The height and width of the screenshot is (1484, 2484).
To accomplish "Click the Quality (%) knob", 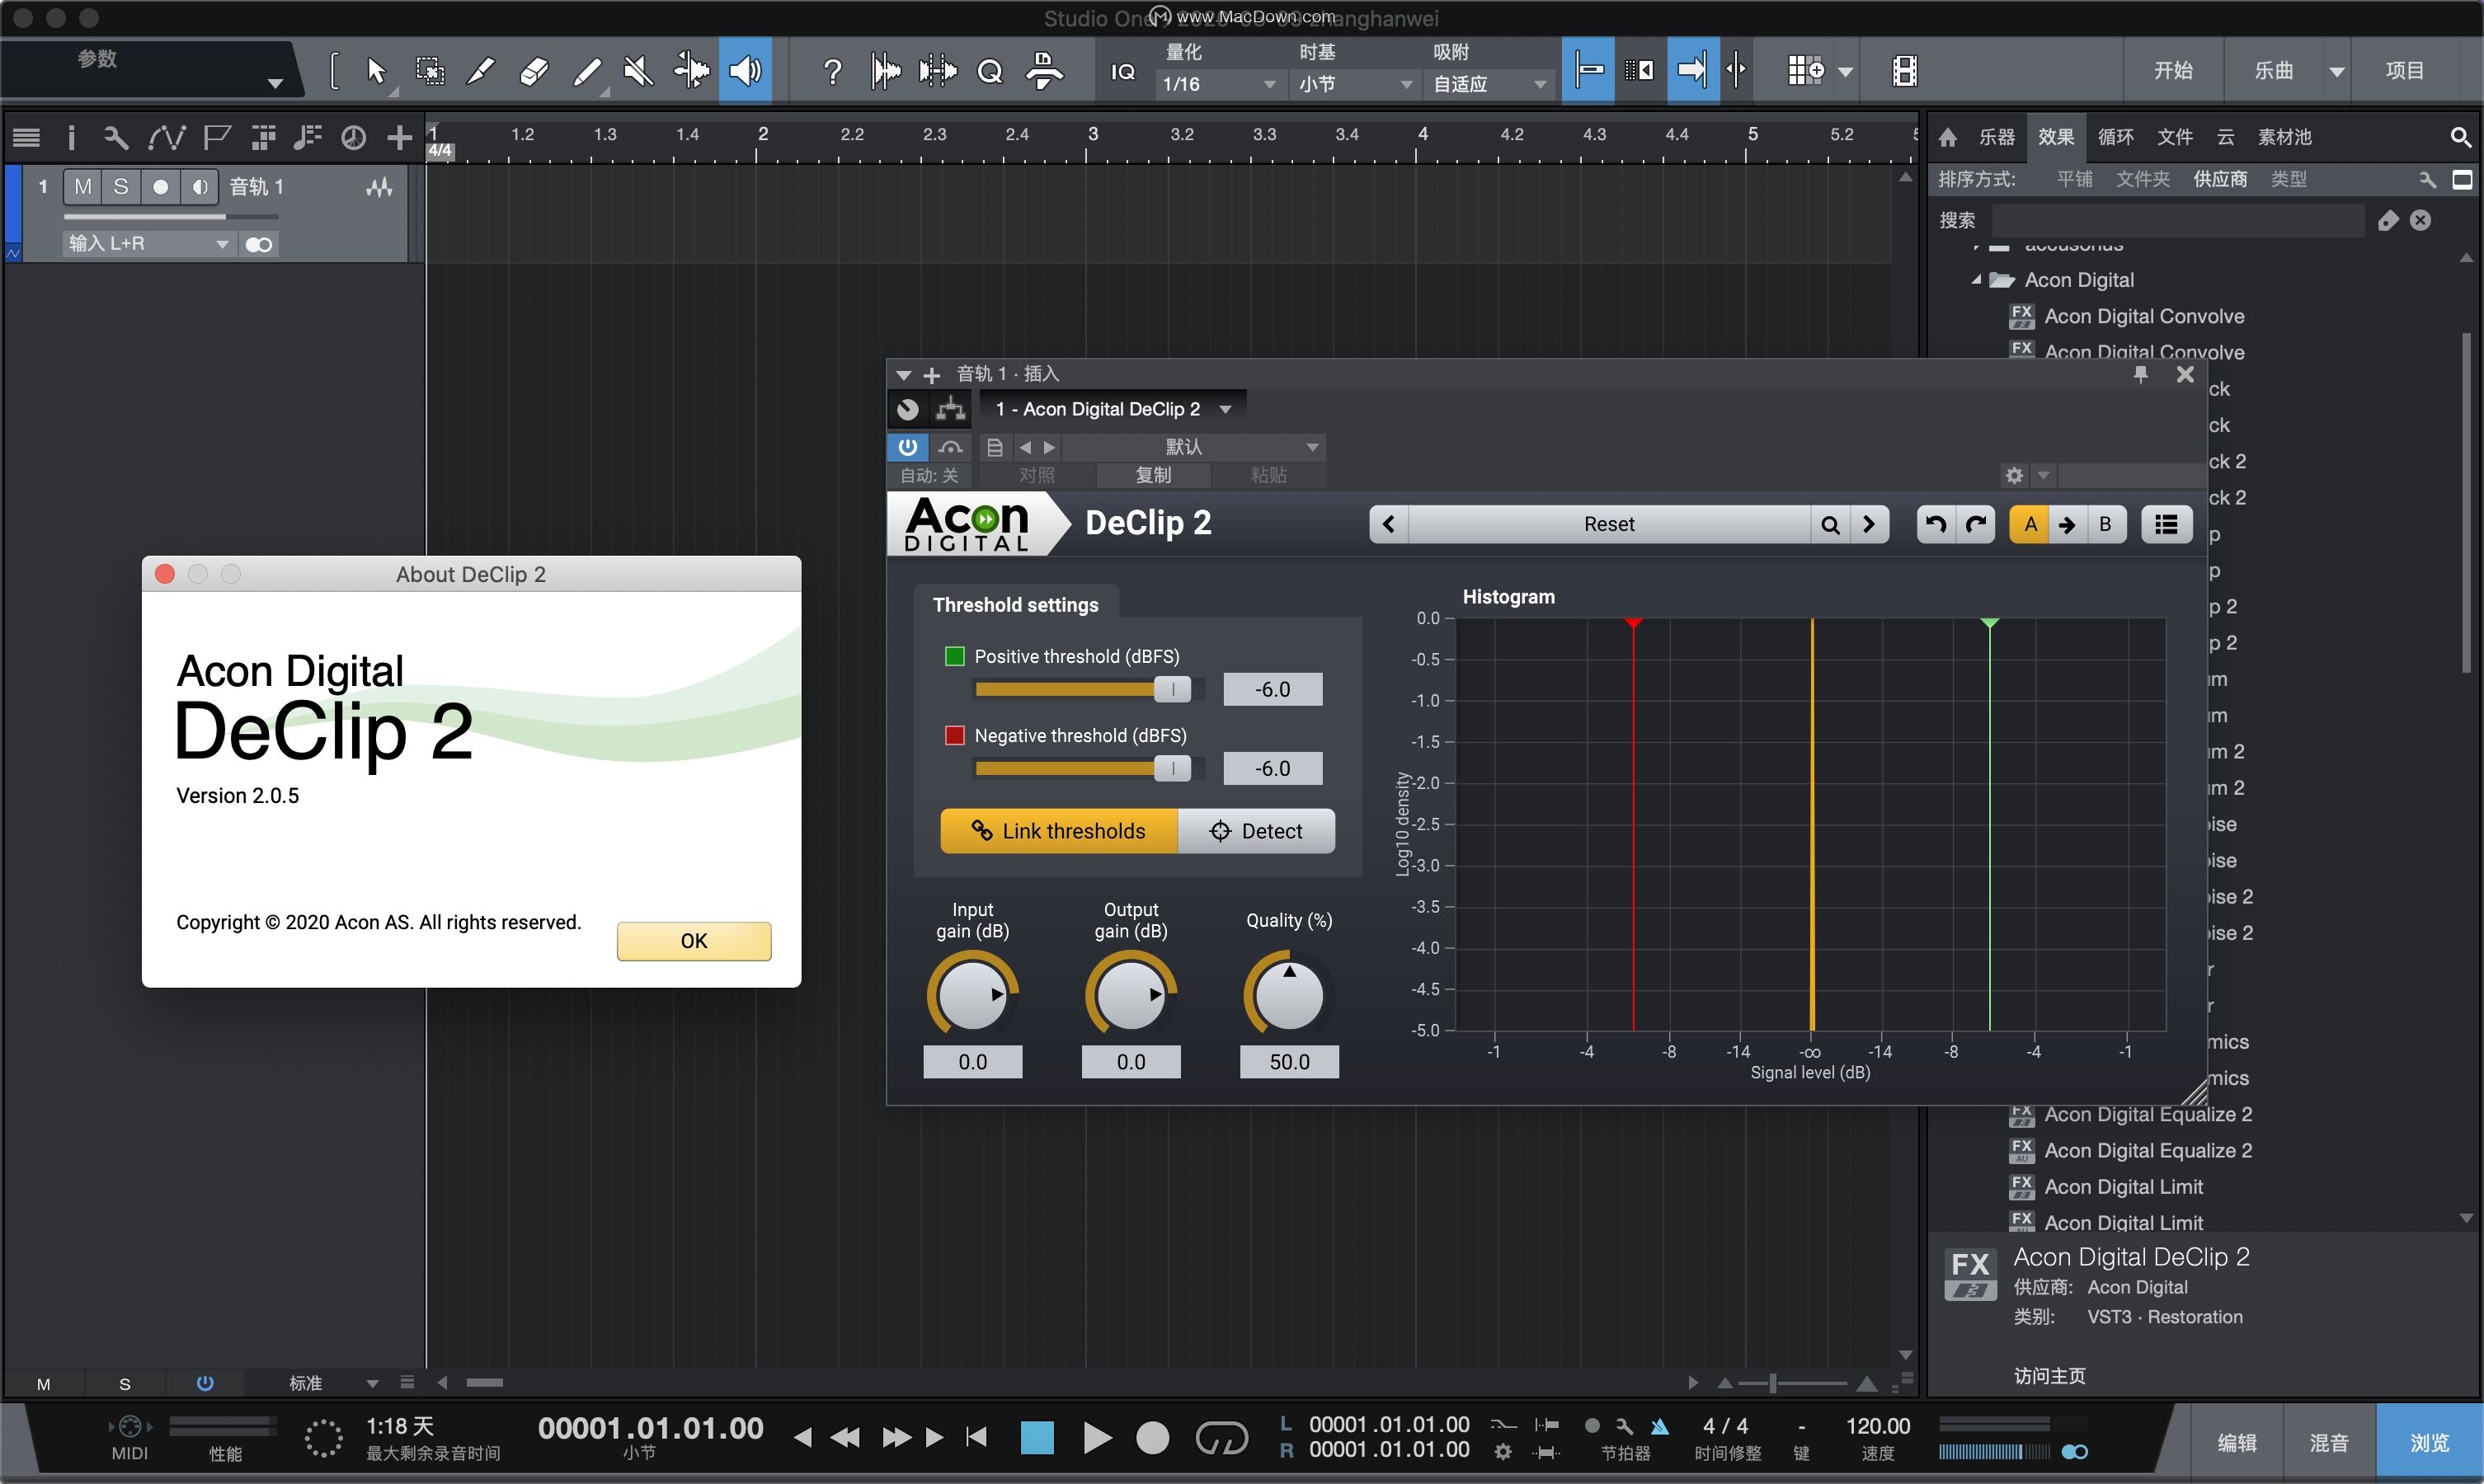I will (1289, 994).
